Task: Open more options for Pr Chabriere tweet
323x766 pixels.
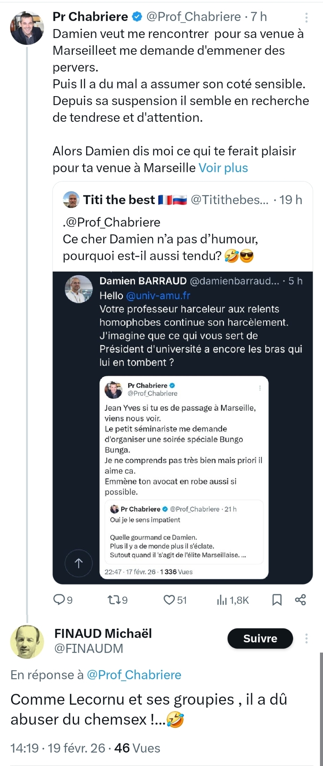Action: [x=306, y=17]
